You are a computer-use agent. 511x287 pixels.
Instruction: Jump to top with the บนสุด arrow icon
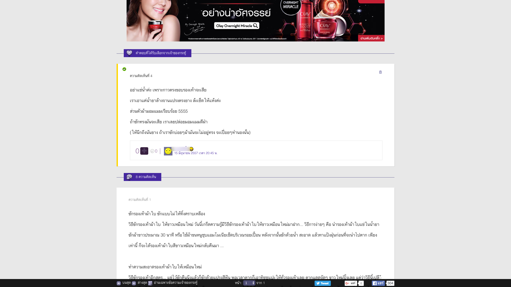coord(119,283)
